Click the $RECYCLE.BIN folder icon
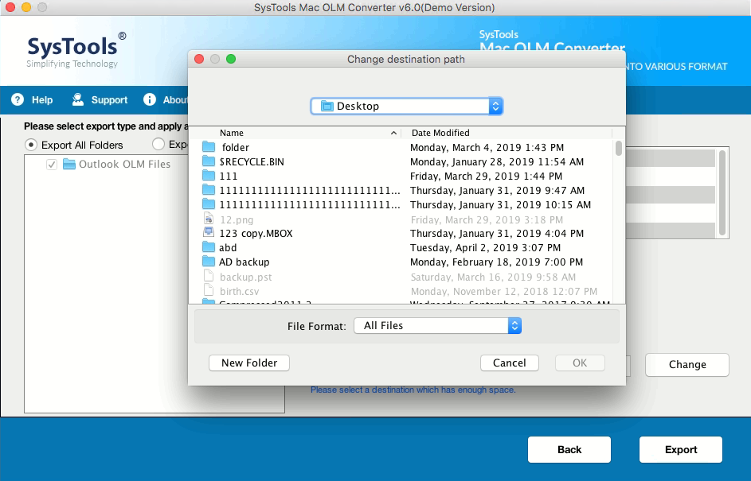Viewport: 751px width, 481px height. 209,161
